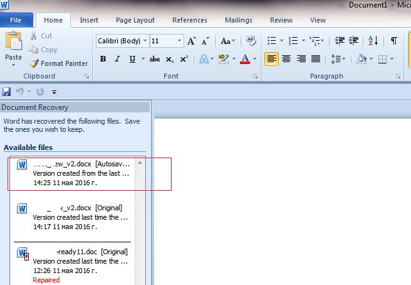The width and height of the screenshot is (411, 285).
Task: Open the File tab
Action: (16, 20)
